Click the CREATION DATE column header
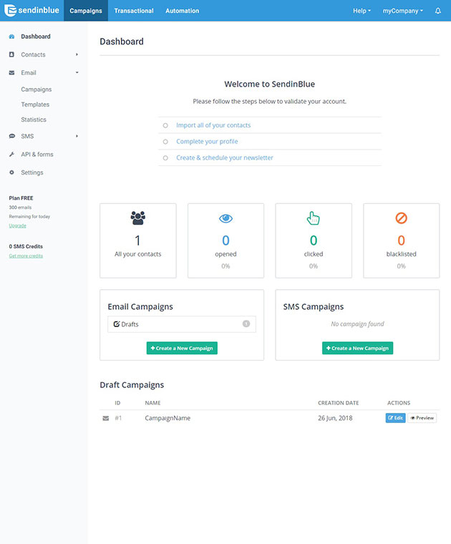This screenshot has height=544, width=451. point(338,403)
